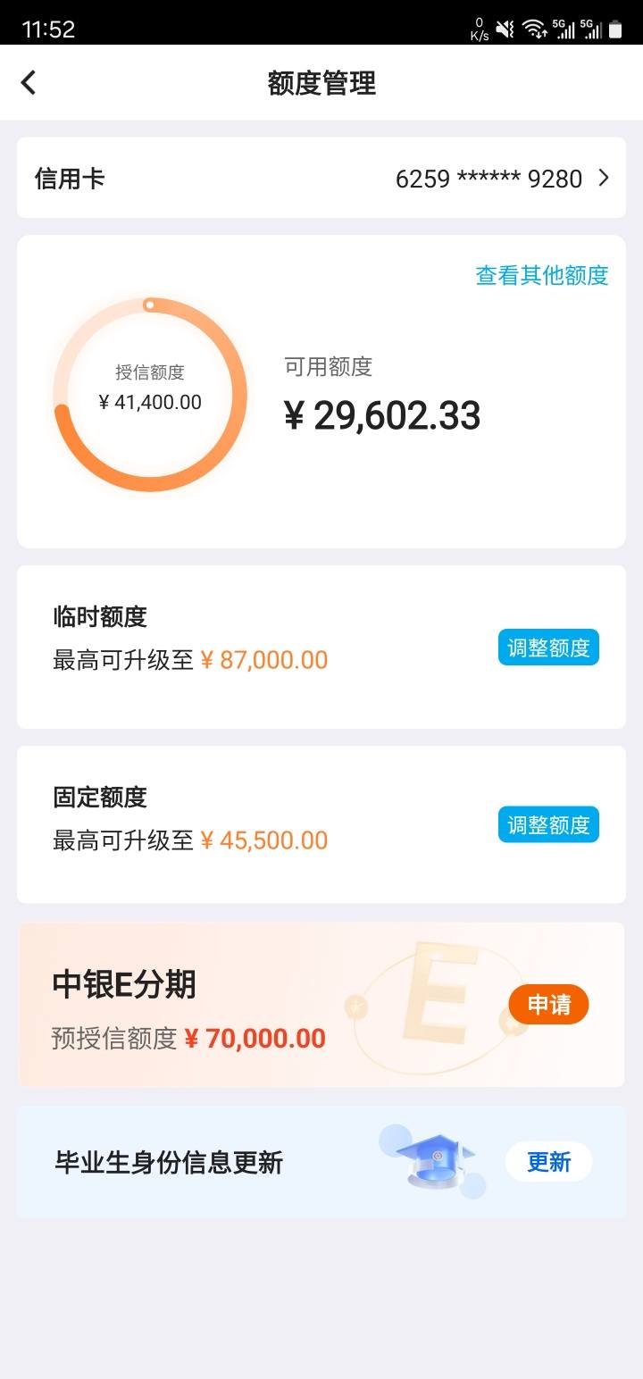Open the credit card selector chevron
This screenshot has height=1379, width=643.
(604, 178)
